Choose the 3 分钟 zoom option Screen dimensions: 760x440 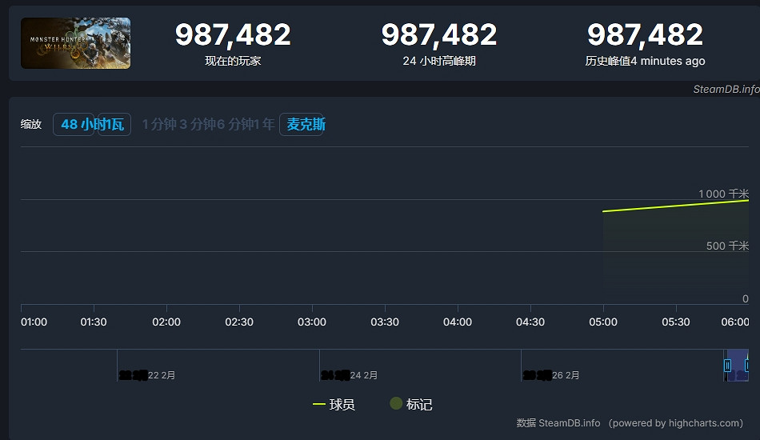(196, 125)
